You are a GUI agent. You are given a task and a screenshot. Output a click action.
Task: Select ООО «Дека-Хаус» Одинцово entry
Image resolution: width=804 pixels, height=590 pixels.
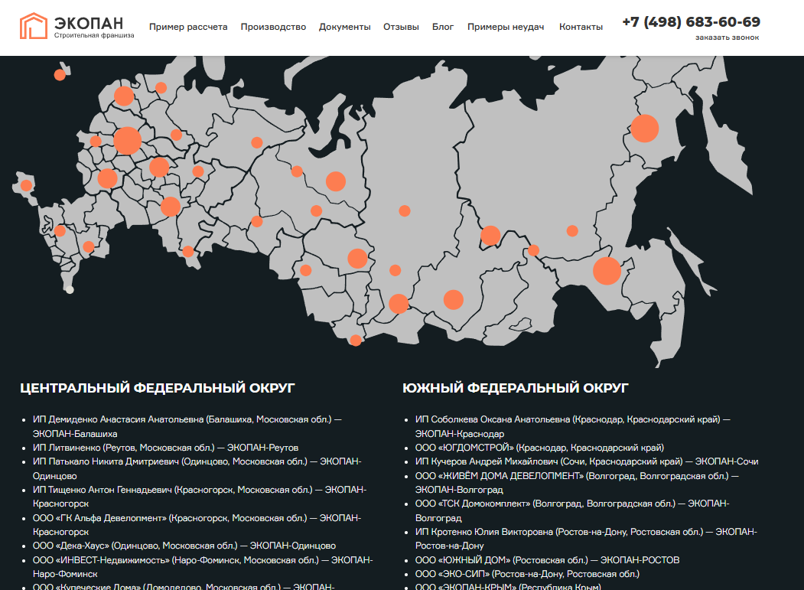(x=184, y=546)
